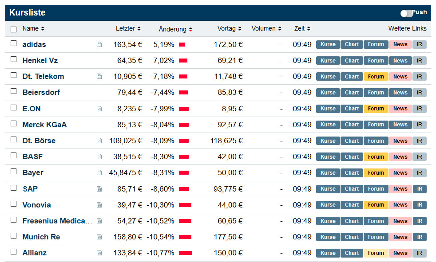The width and height of the screenshot is (436, 262).
Task: Open the News button for Beiersdorf
Action: click(400, 93)
